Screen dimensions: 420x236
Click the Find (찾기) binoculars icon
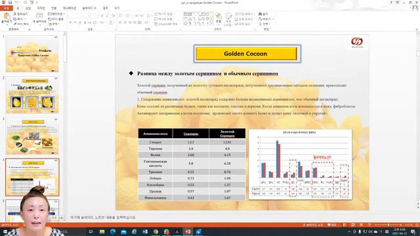click(260, 14)
